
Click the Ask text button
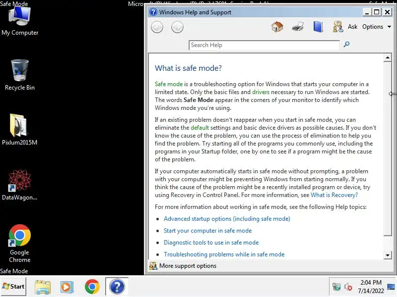[352, 27]
